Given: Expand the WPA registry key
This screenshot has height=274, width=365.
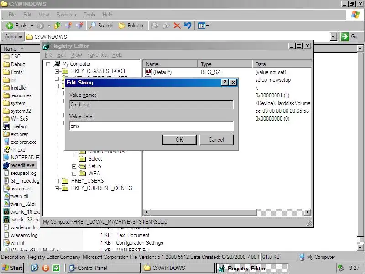Looking at the screenshot, I should (x=74, y=174).
